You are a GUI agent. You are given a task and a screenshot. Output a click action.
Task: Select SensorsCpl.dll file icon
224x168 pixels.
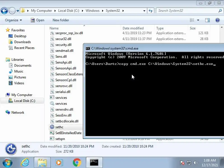click(x=52, y=80)
